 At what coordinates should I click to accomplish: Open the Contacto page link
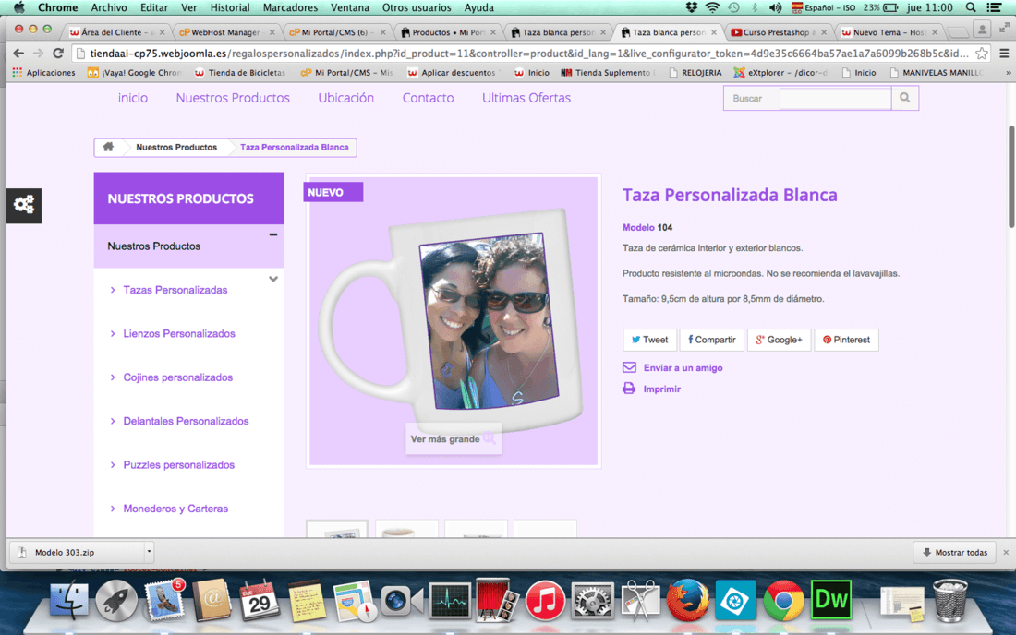(428, 98)
